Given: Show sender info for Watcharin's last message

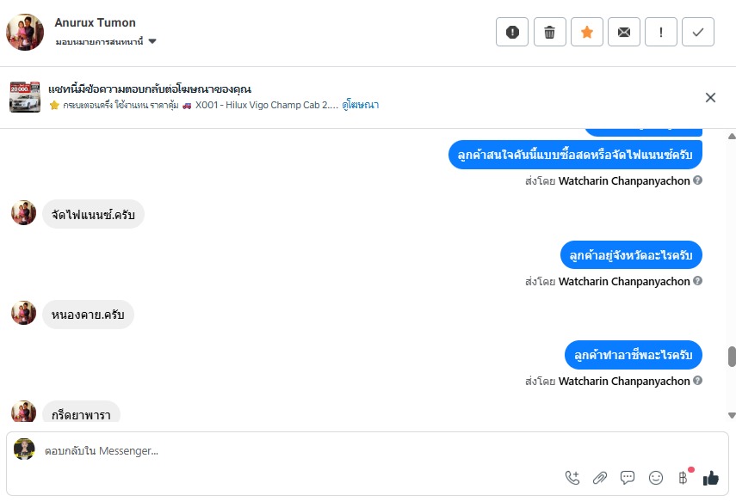Looking at the screenshot, I should tap(698, 381).
